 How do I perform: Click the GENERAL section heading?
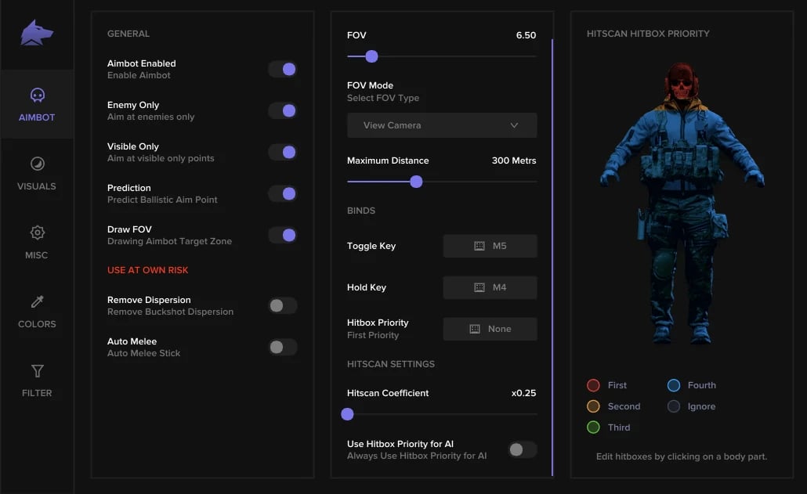pos(128,34)
